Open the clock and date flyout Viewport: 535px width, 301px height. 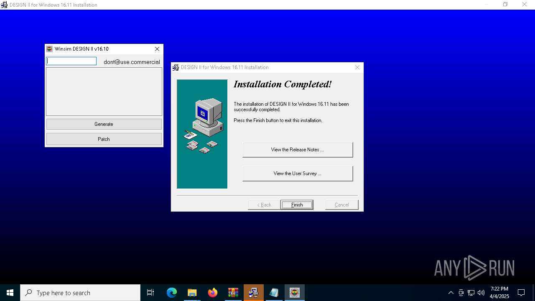tap(499, 293)
